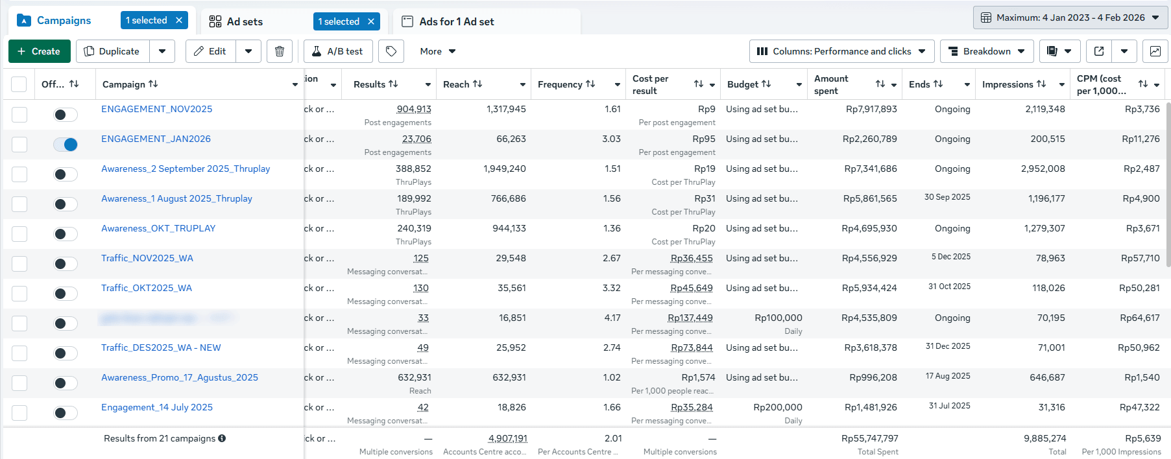This screenshot has height=459, width=1171.
Task: Click the 904,913 results value
Action: (414, 109)
